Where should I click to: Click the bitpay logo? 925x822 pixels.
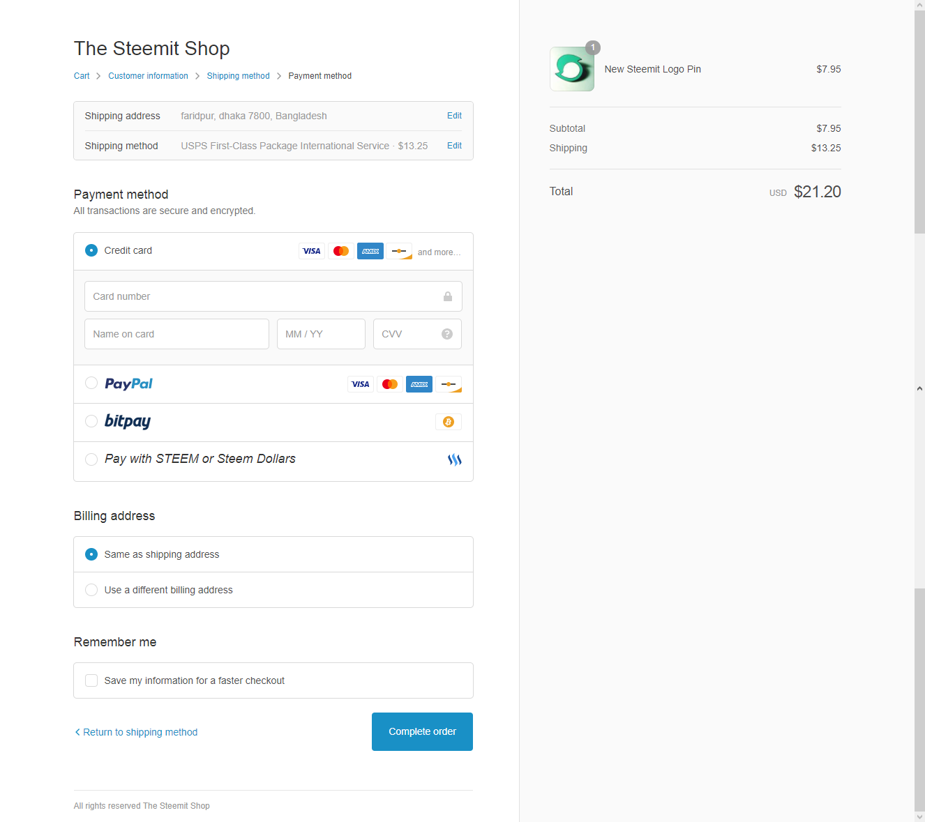click(x=128, y=421)
